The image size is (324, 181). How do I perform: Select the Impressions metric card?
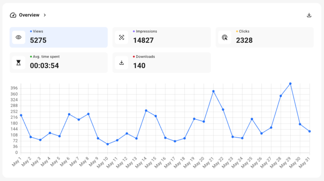pos(162,37)
